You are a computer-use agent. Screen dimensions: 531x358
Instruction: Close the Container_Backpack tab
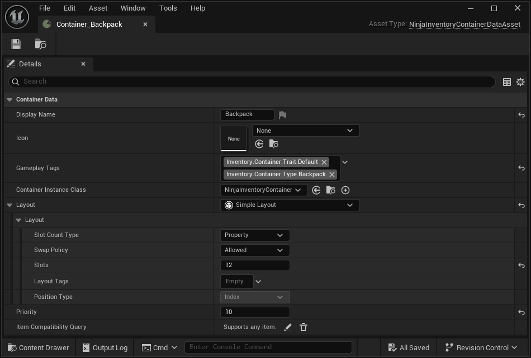145,25
